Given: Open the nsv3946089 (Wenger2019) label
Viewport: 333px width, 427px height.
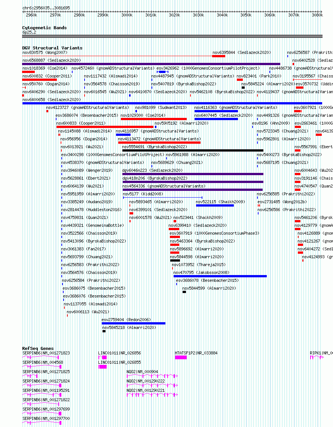Looking at the screenshot, I should pos(87,170).
